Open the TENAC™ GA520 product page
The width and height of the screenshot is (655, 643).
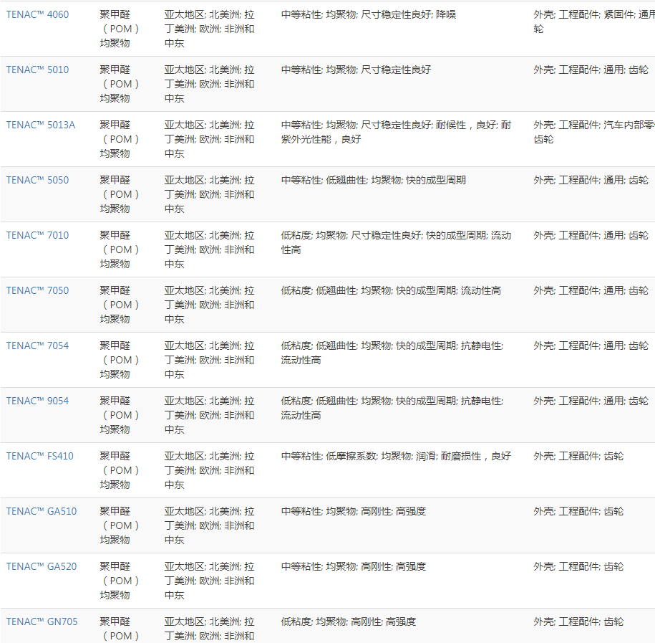click(42, 566)
